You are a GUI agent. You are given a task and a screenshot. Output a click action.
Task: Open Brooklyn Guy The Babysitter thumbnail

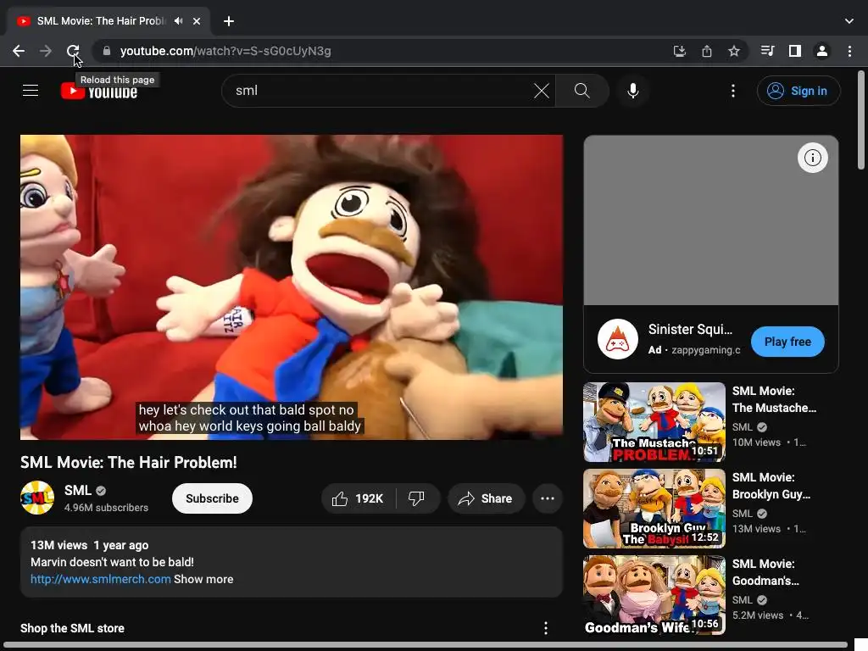point(654,509)
